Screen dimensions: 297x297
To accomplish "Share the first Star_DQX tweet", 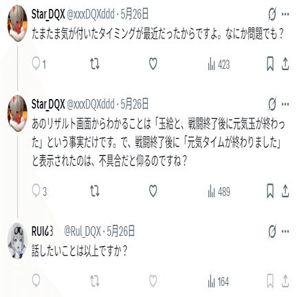I will (x=285, y=64).
